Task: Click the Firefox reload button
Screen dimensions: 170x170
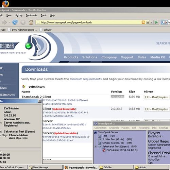Action: 15,22
